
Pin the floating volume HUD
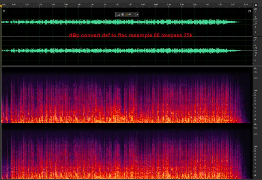coord(137,14)
